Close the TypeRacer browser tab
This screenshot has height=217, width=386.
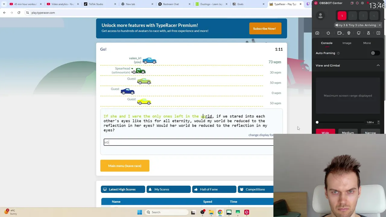point(300,4)
